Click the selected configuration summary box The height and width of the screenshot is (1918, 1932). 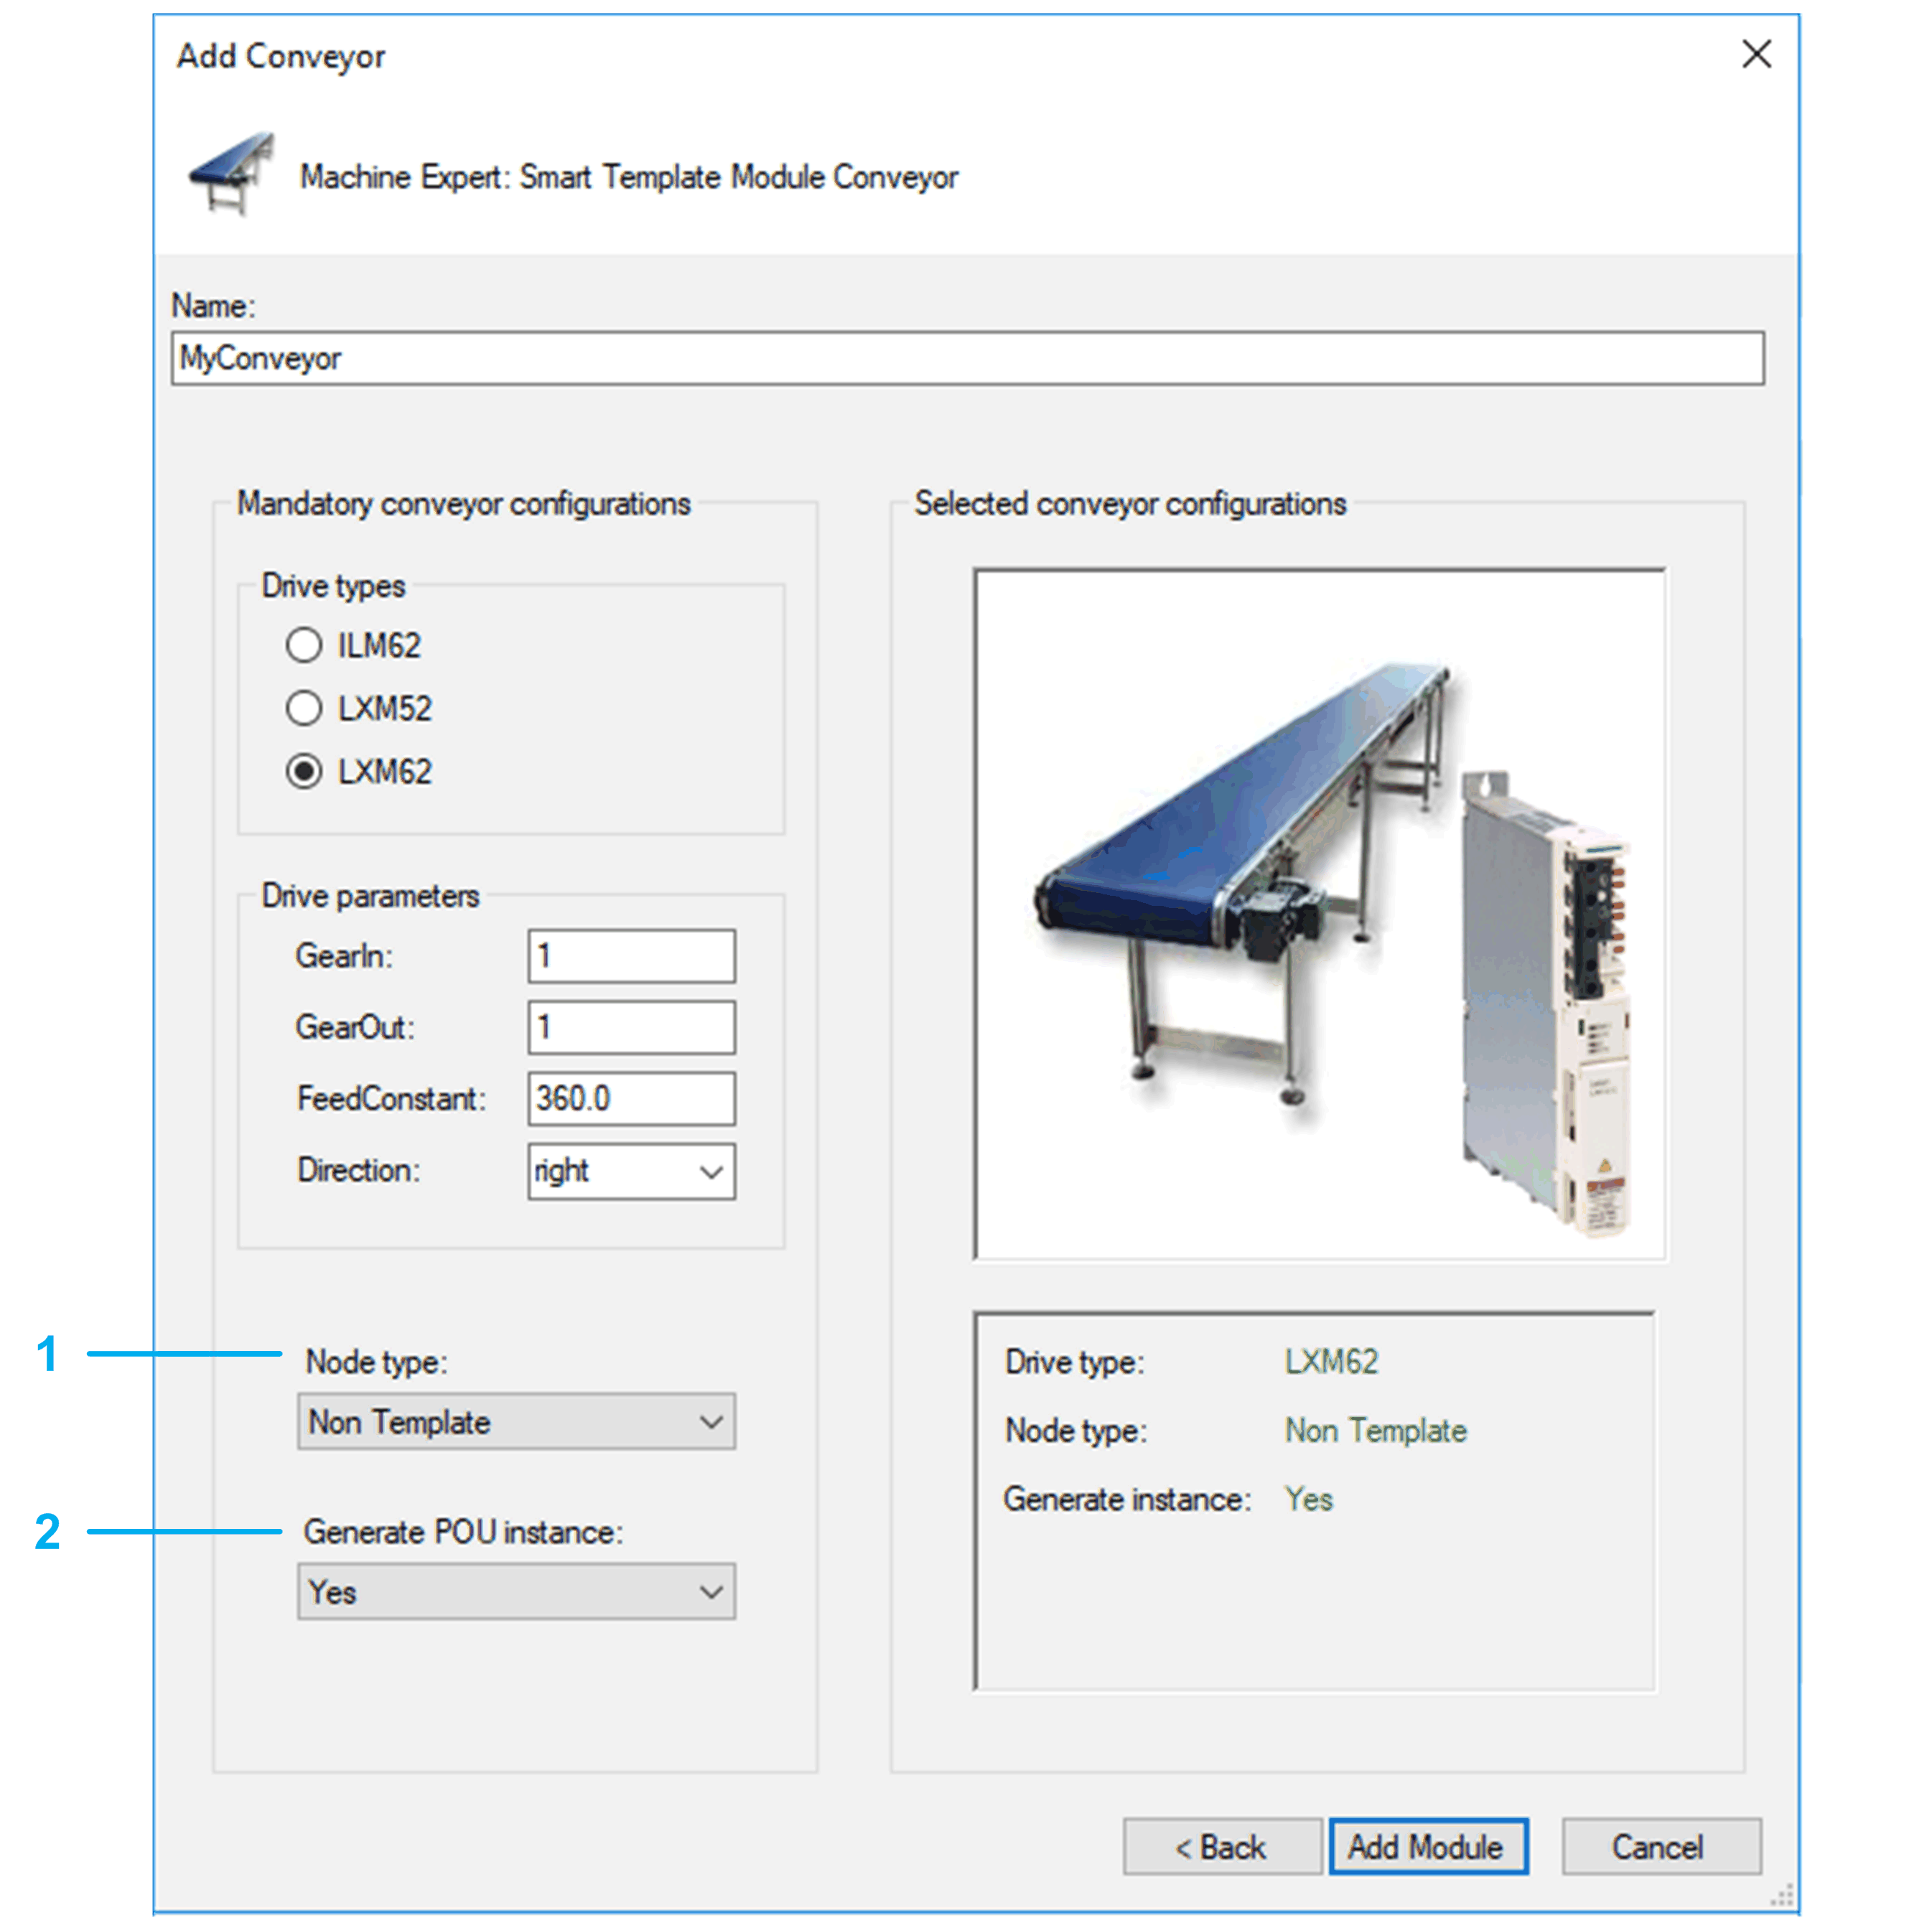point(1313,1500)
